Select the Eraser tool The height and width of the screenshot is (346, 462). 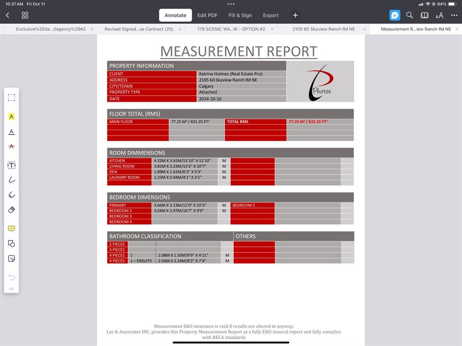(12, 210)
